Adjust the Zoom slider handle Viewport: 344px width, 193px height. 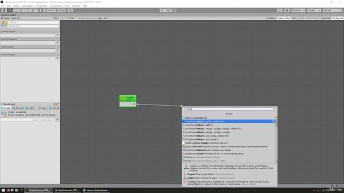(100, 18)
